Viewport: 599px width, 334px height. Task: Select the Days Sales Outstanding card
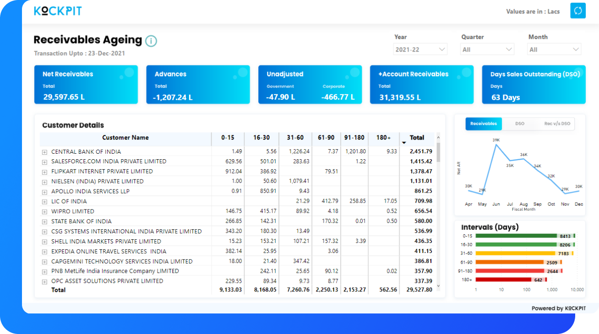[534, 85]
